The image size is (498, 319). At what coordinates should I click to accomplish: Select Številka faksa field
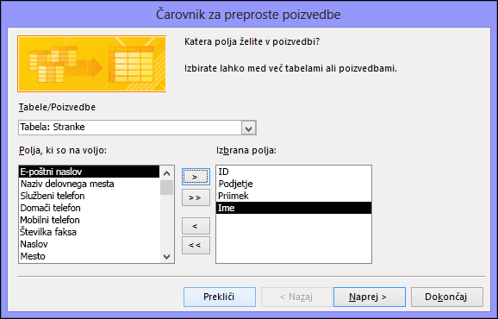(x=90, y=232)
